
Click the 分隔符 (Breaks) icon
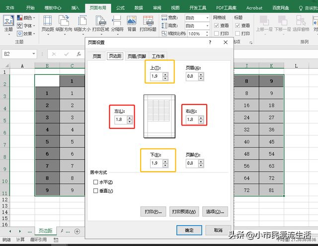[117, 23]
